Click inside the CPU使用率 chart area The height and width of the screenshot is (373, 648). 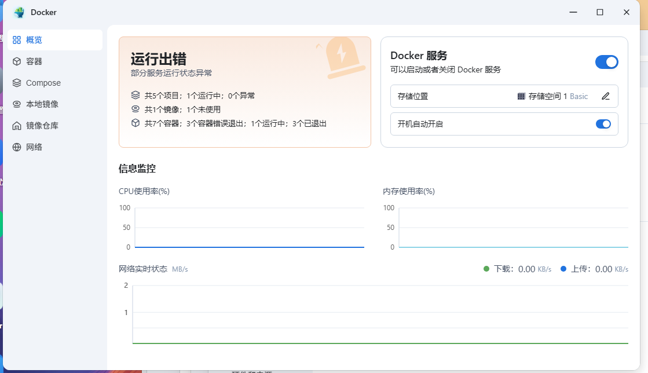[249, 227]
